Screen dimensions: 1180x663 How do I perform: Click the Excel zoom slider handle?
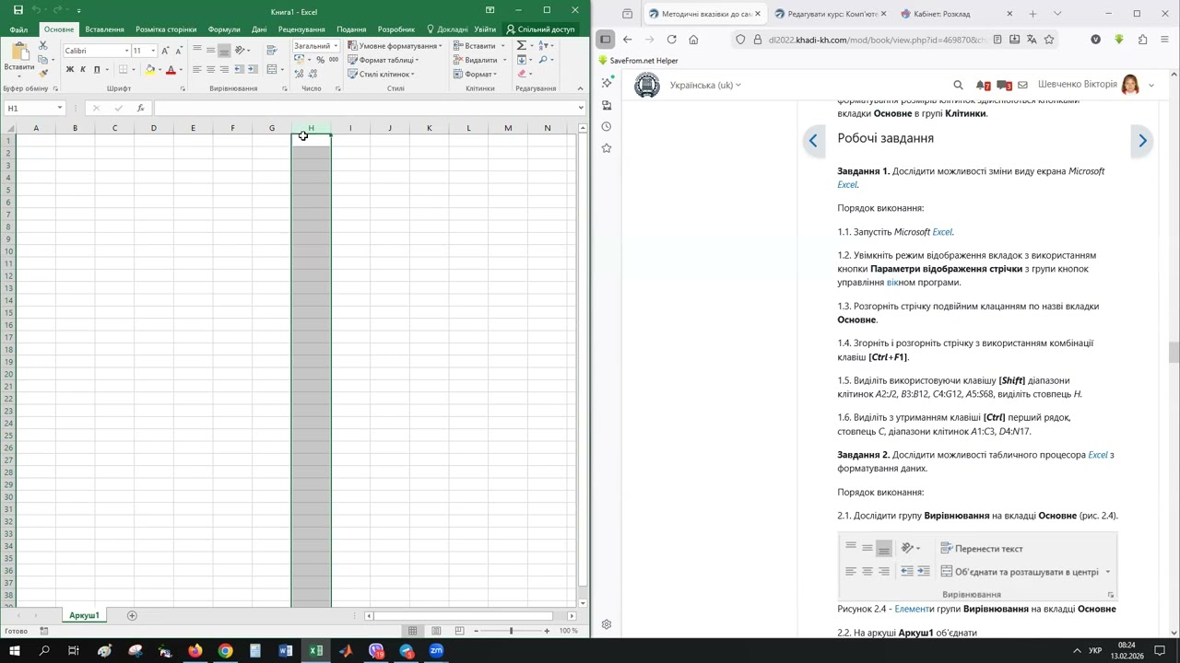tap(511, 631)
